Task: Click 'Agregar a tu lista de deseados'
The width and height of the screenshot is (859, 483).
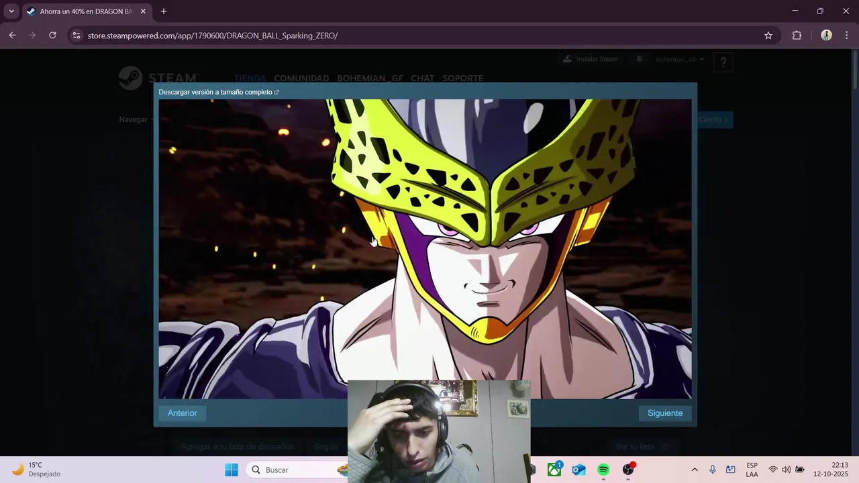Action: tap(237, 447)
